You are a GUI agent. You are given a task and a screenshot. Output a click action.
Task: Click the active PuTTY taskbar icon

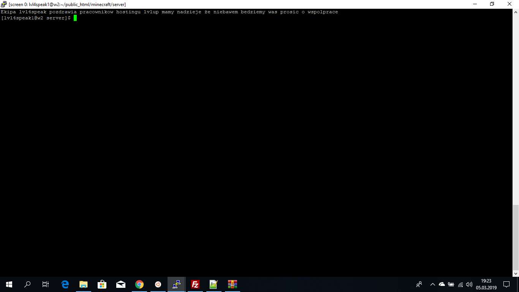pos(177,284)
